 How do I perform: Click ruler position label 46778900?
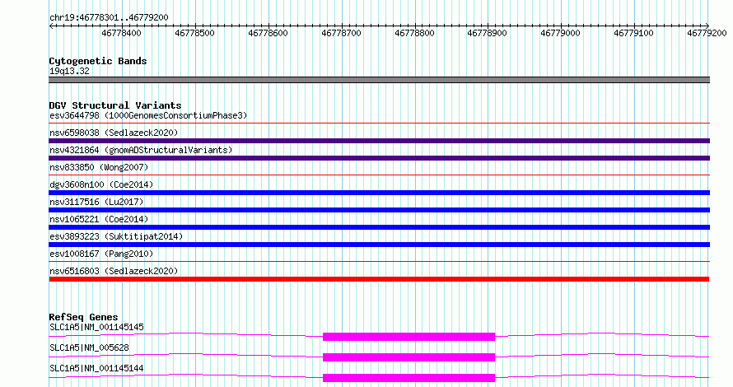pos(487,33)
